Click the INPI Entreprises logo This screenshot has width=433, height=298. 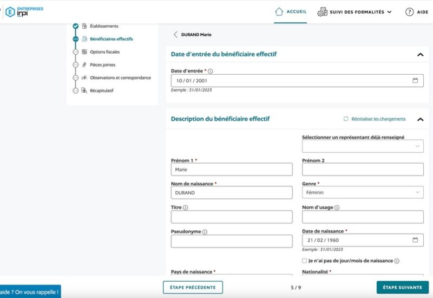[x=24, y=11]
